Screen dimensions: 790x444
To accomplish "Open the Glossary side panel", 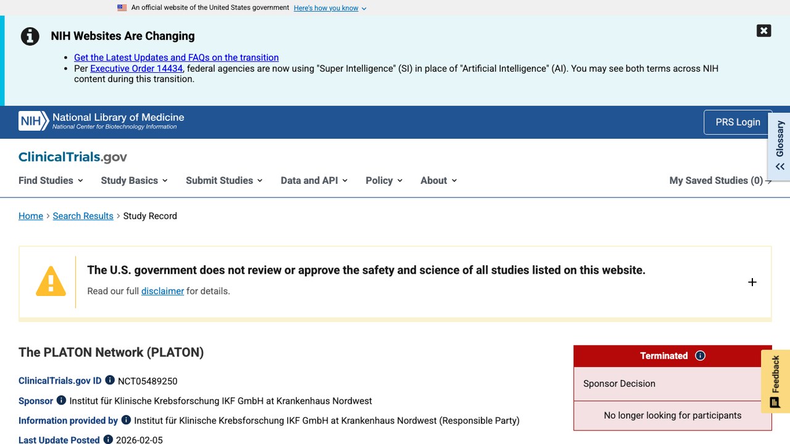I will 780,147.
